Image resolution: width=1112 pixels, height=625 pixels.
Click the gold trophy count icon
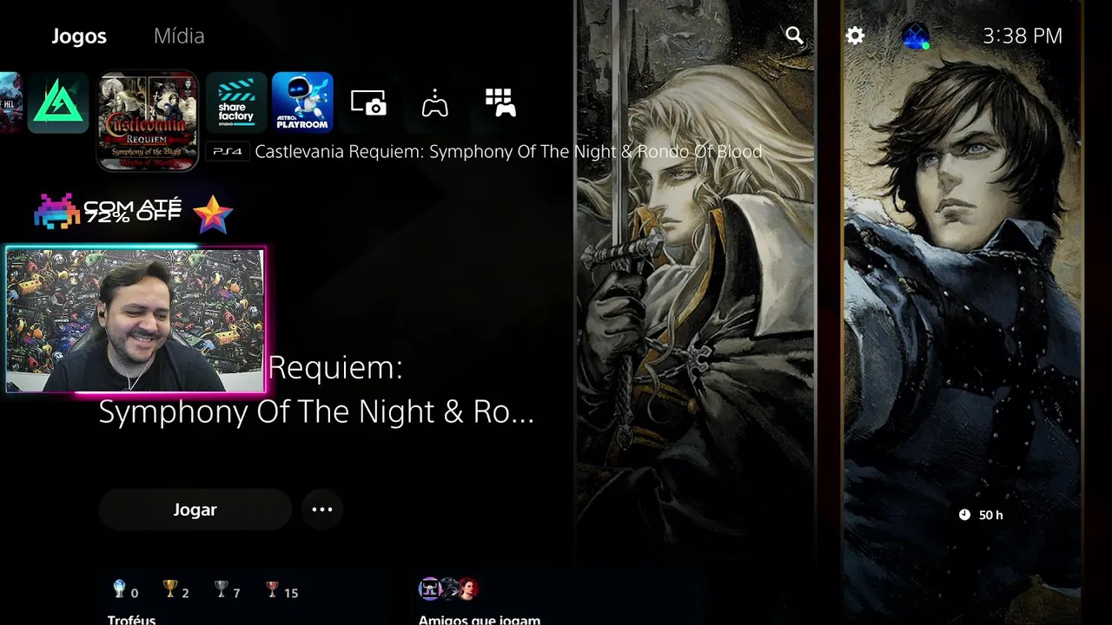tap(170, 589)
